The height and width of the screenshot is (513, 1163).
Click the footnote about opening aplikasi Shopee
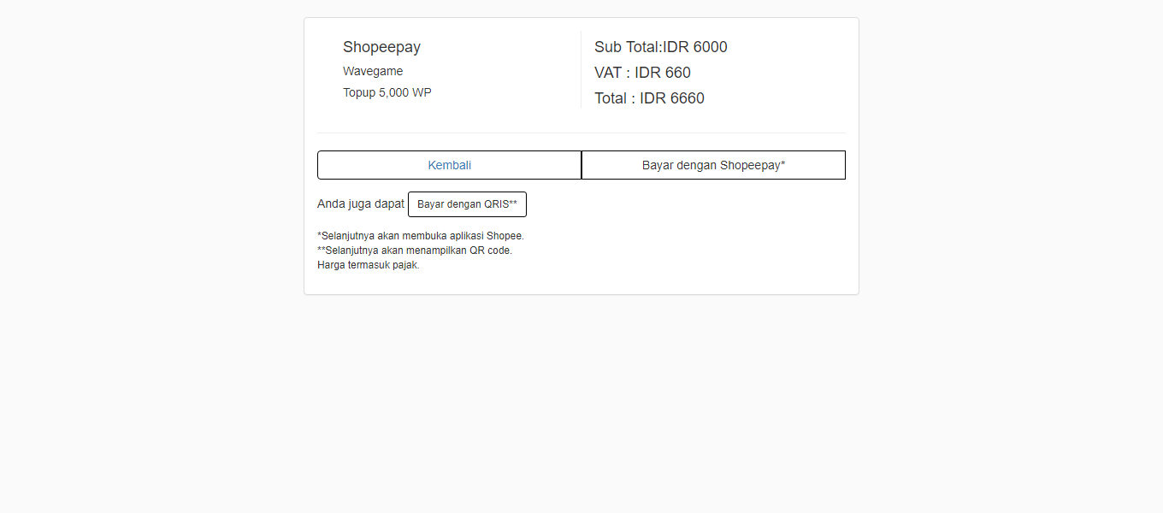421,235
